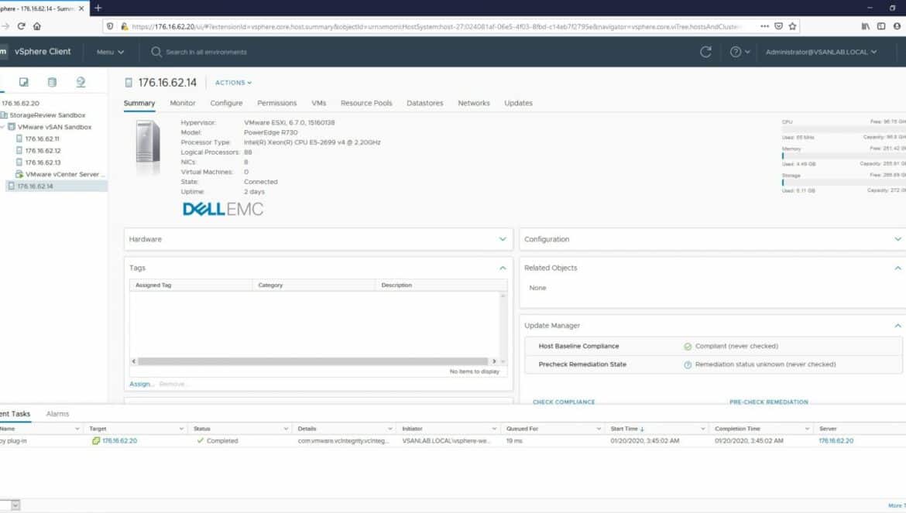Click the browser URL address bar
Screen dimensions: 906x513
pos(436,26)
